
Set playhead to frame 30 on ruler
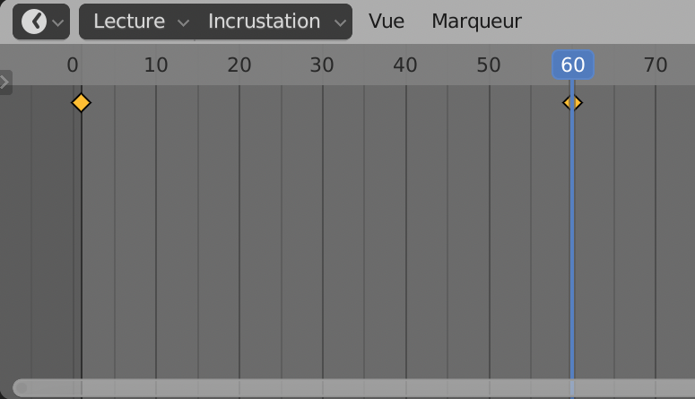tap(322, 65)
